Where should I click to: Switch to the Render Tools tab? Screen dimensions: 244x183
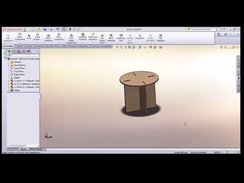pos(53,46)
